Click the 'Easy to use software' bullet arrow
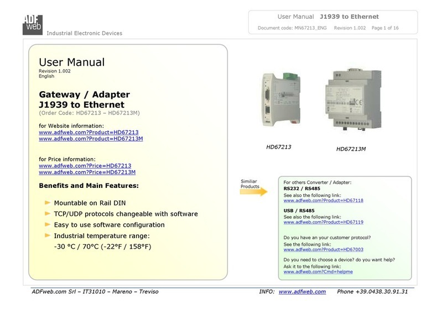Viewport: 447px width, 310px height. point(48,224)
